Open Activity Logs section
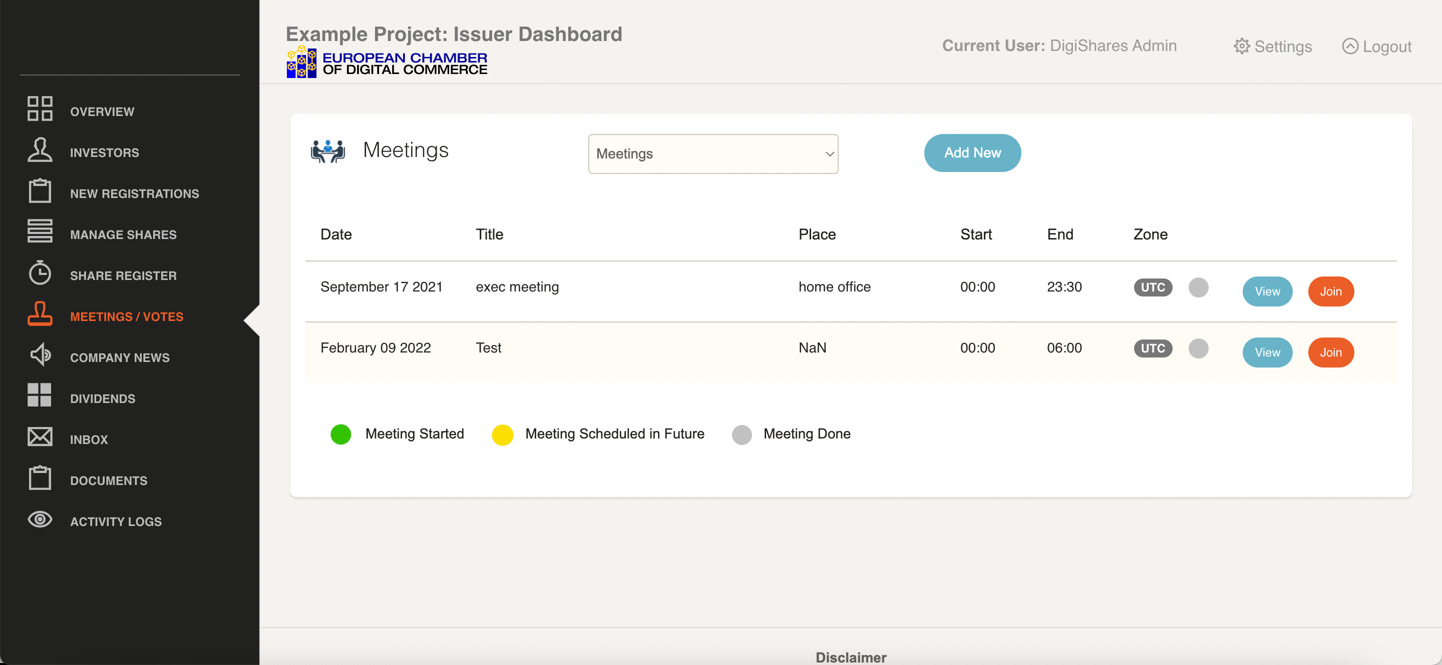Viewport: 1442px width, 665px height. (116, 521)
